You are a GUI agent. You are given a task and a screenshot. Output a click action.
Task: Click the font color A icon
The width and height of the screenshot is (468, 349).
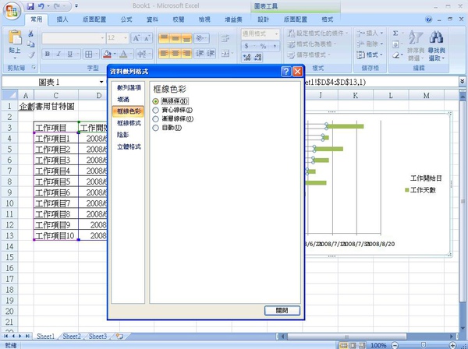(123, 55)
